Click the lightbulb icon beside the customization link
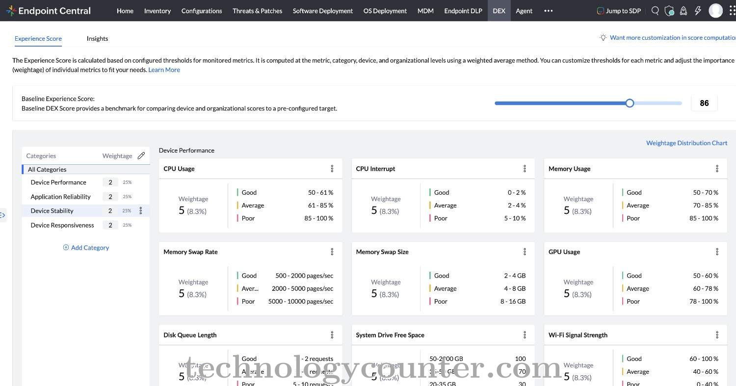The image size is (736, 386). (x=603, y=37)
